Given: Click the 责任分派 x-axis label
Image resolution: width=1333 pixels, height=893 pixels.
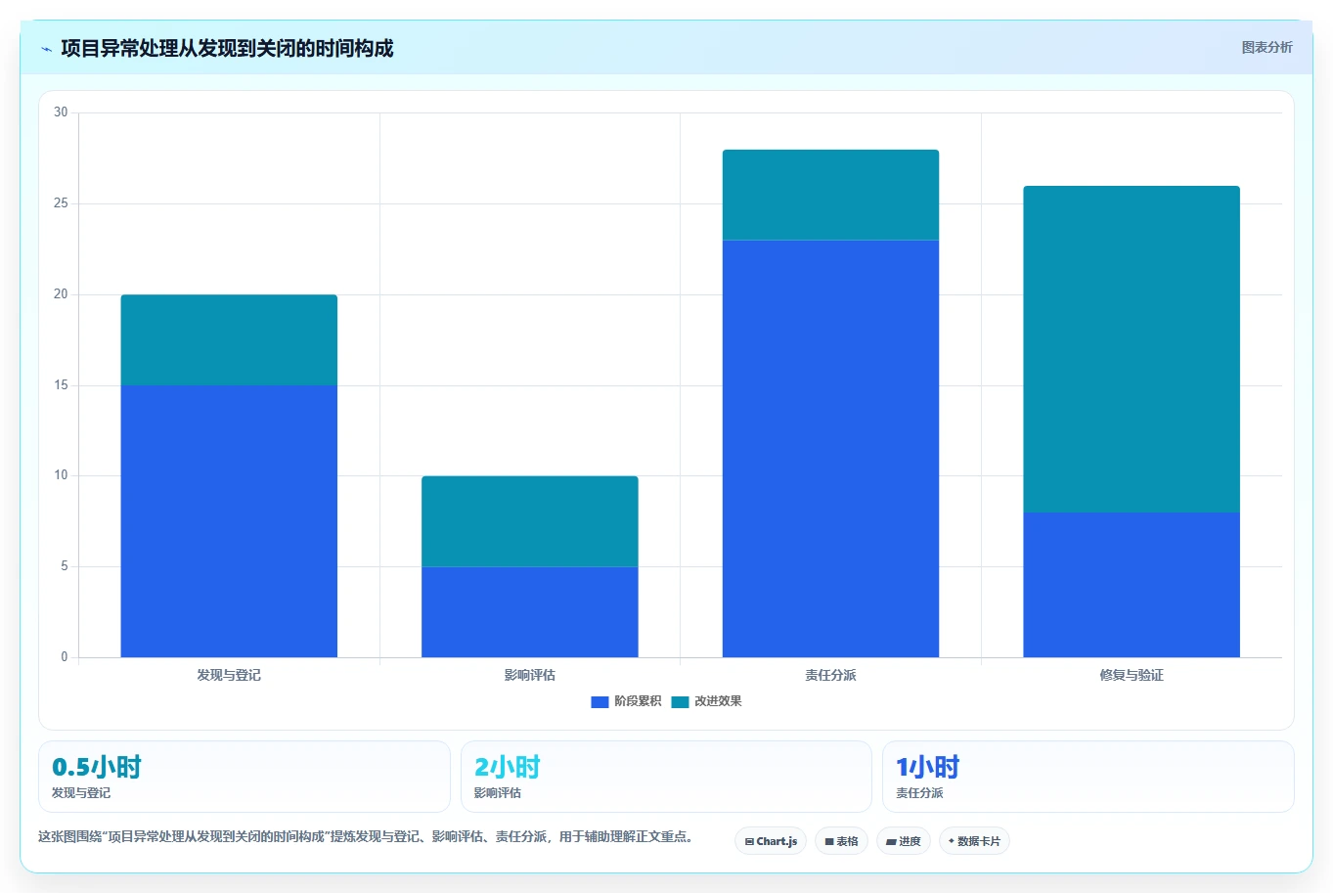Looking at the screenshot, I should (x=830, y=675).
